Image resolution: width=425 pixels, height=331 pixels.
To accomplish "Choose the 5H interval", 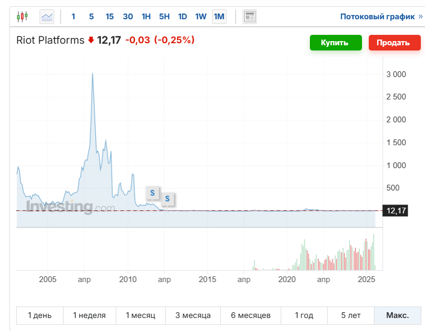I will [x=164, y=17].
